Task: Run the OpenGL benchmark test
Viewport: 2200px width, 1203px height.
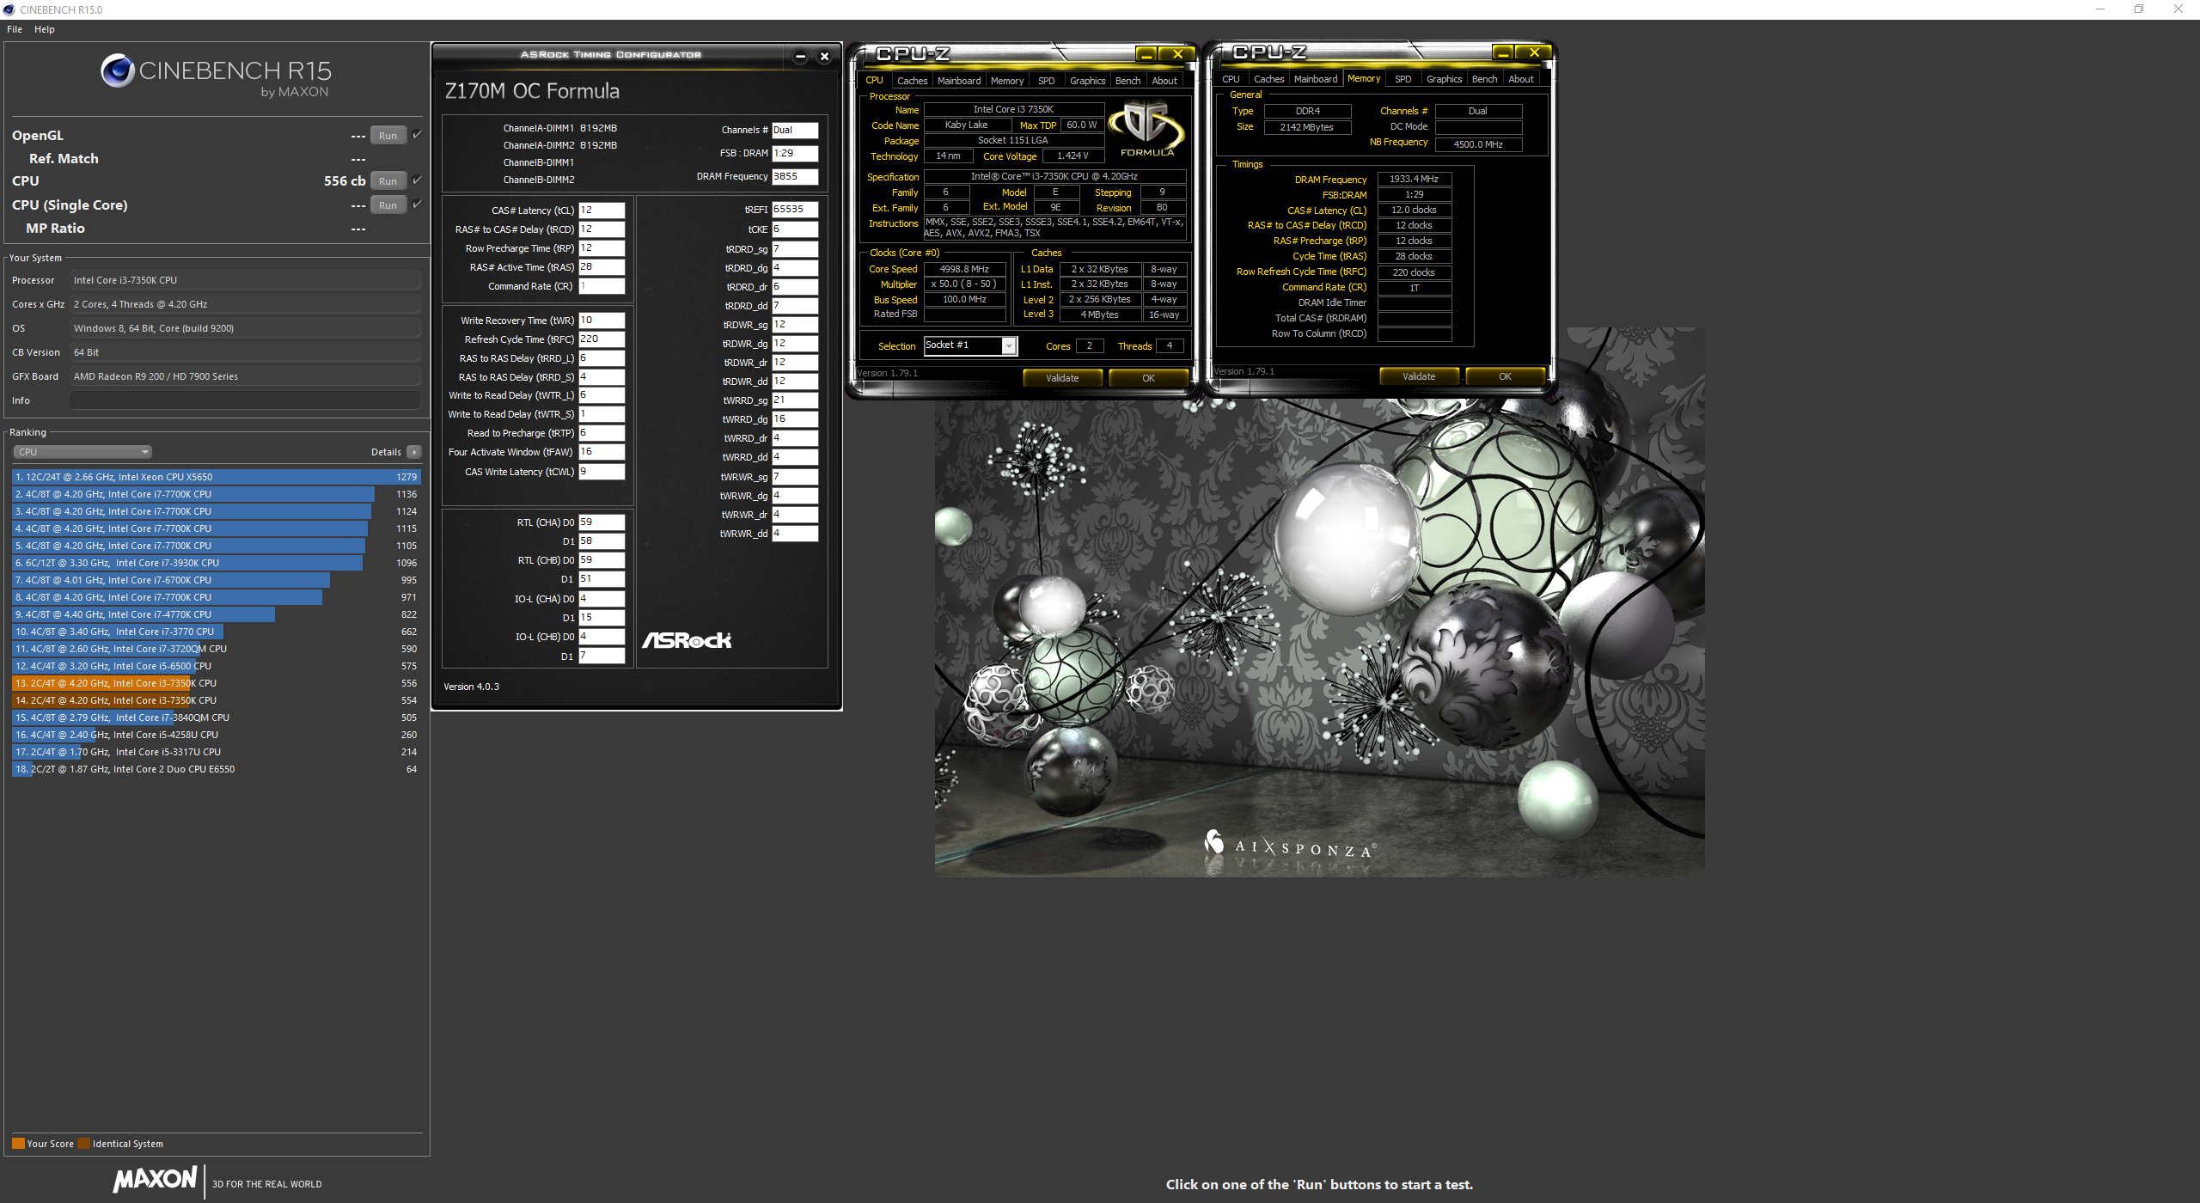Action: 388,136
